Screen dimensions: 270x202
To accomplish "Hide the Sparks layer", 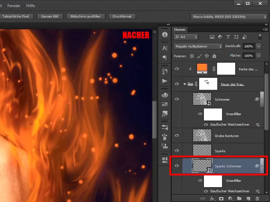I will [x=177, y=150].
